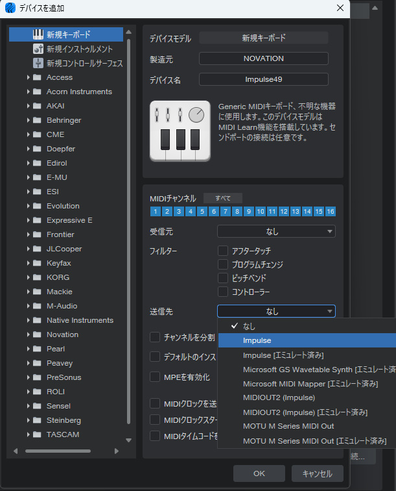This screenshot has width=396, height=491.
Task: Expand the Behringer folder arrow
Action: (29, 120)
